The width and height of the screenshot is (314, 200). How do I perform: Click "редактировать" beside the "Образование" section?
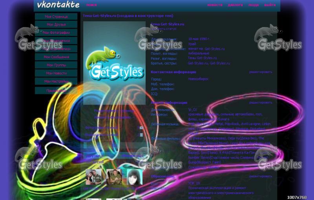[x=260, y=176]
